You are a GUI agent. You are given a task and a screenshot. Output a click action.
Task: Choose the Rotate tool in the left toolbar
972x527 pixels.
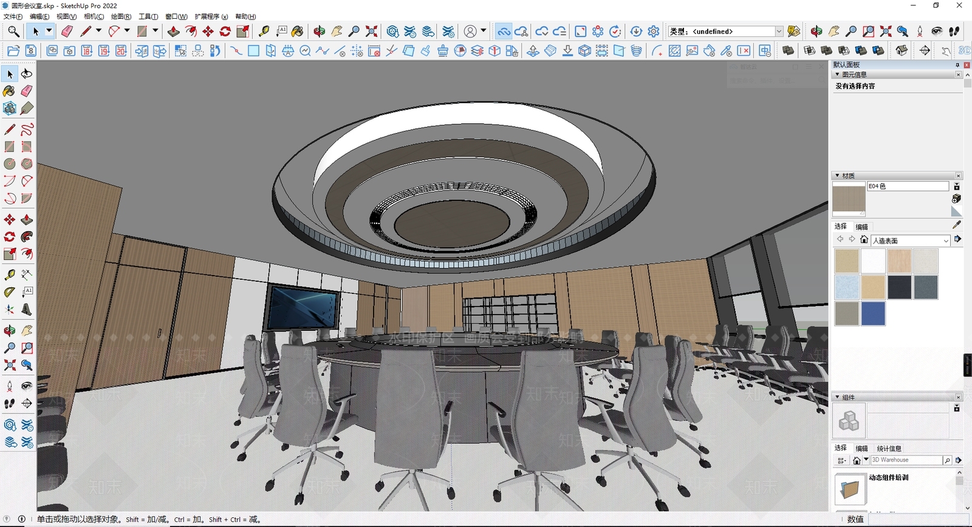(10, 237)
